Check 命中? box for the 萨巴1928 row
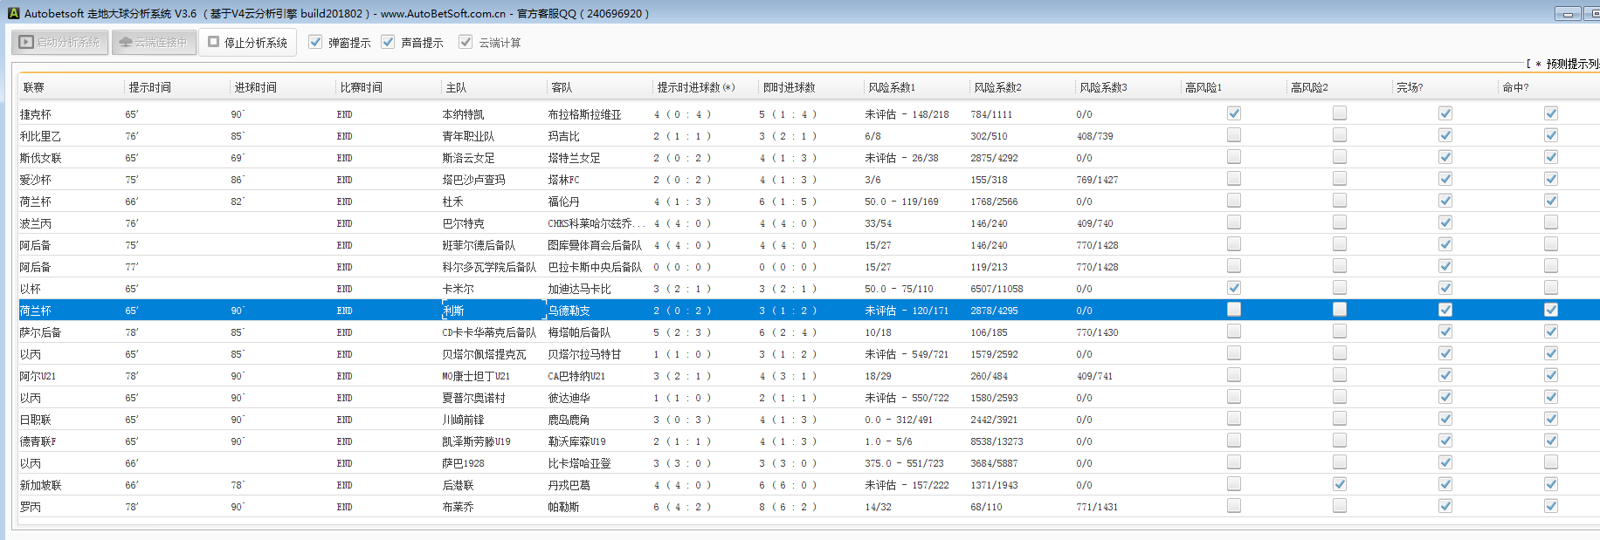The width and height of the screenshot is (1600, 540). click(x=1551, y=462)
